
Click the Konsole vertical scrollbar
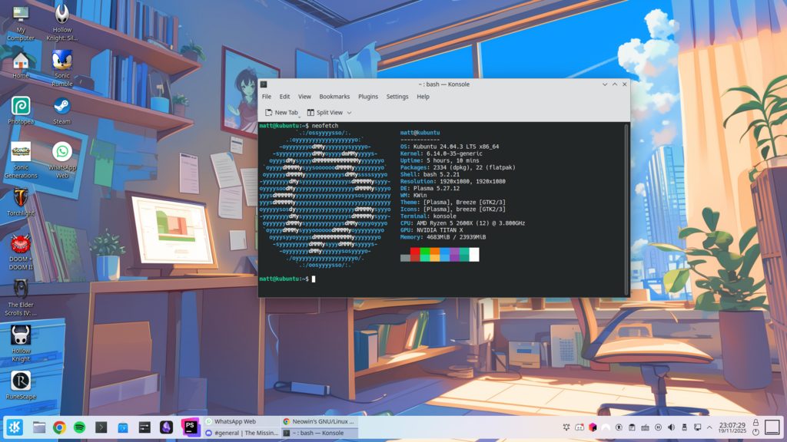coord(626,209)
